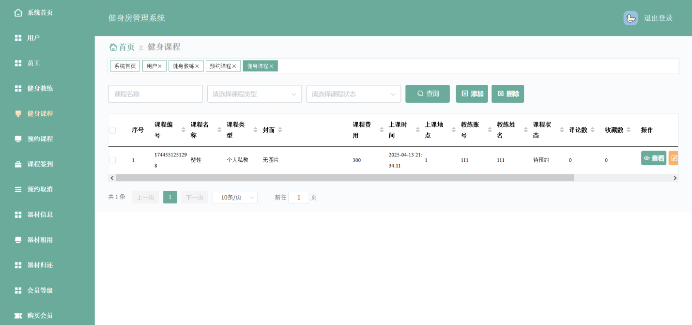The image size is (692, 325).
Task: Check the row 1 塑性 course checkbox
Action: point(112,160)
